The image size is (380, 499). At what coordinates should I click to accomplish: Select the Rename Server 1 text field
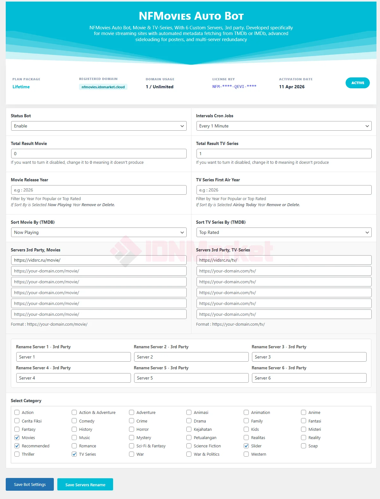tap(73, 357)
